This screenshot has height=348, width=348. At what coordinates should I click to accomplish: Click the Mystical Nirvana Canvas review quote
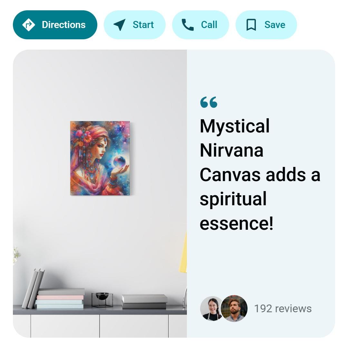[260, 174]
